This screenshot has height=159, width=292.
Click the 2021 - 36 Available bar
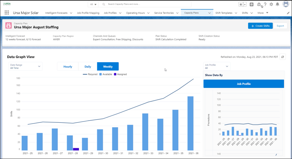(190, 123)
